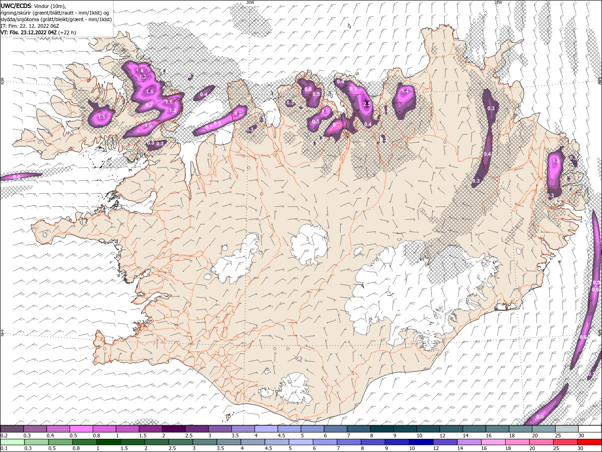
Task: Click the bottom-row light green swatch labeled 0.1
Action: click(12, 442)
